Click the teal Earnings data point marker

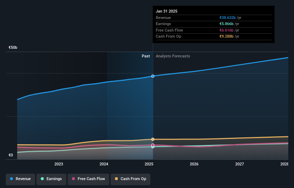[153, 147]
